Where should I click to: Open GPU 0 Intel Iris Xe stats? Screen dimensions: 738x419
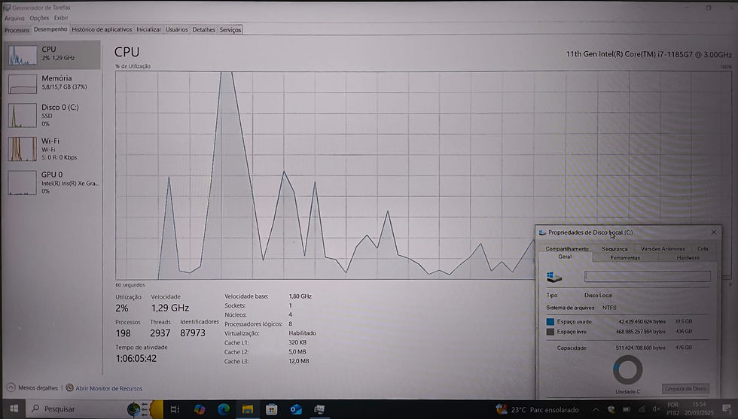coord(52,183)
